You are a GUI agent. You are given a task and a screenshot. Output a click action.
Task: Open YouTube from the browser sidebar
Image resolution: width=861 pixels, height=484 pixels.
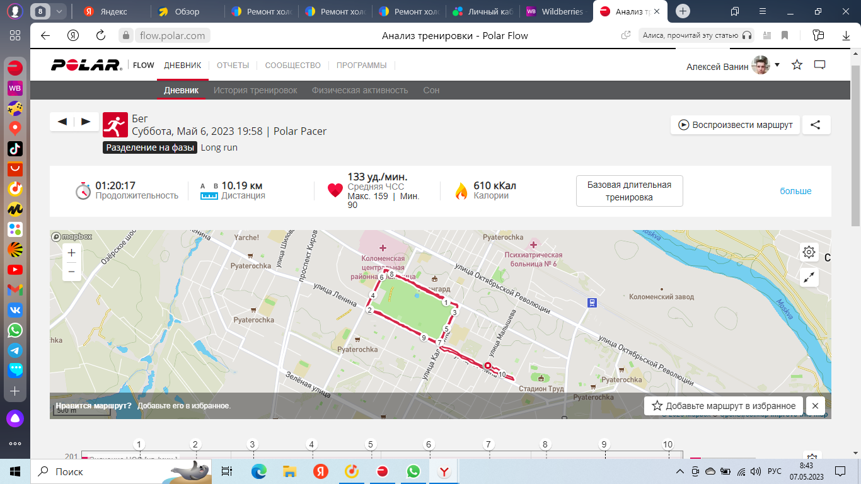pos(15,270)
